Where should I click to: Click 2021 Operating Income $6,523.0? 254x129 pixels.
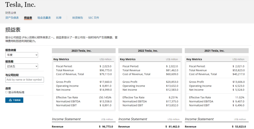(239, 86)
